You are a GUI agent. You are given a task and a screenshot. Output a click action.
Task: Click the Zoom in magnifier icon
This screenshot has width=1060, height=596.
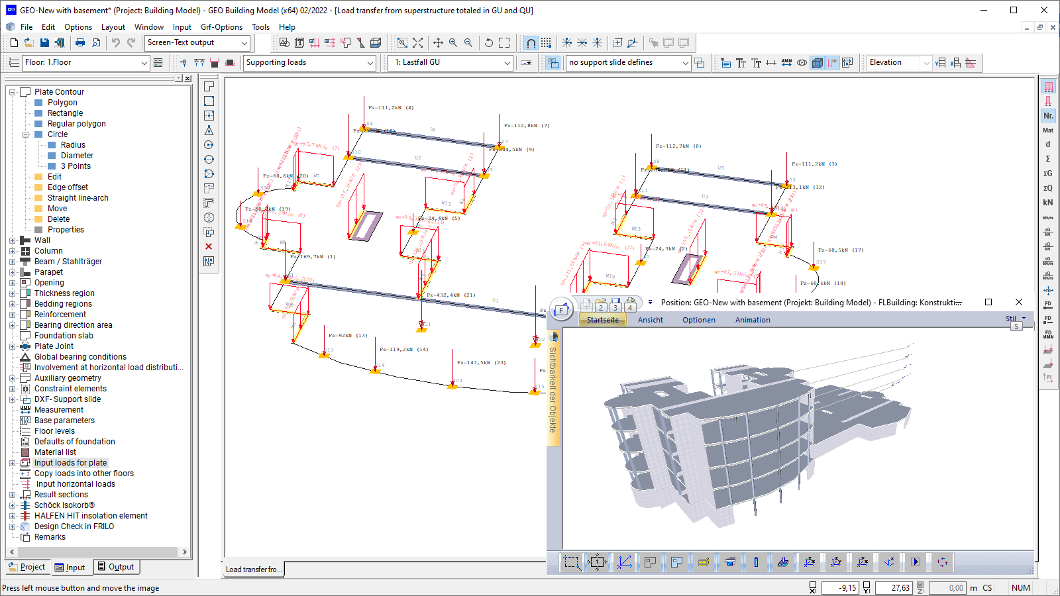coord(453,43)
